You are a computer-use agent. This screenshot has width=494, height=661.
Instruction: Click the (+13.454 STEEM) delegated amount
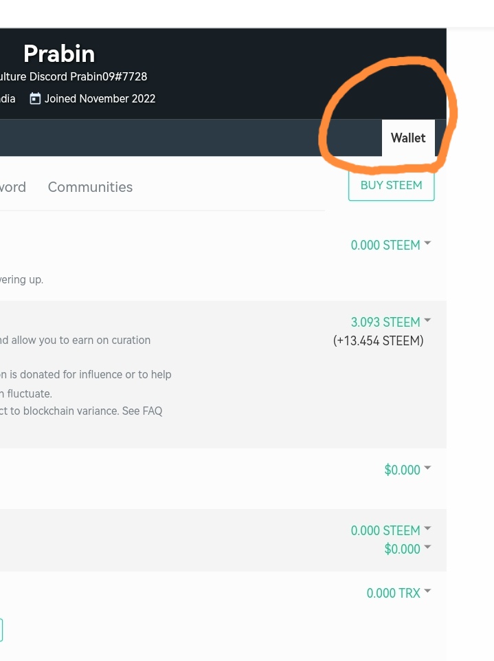click(378, 340)
